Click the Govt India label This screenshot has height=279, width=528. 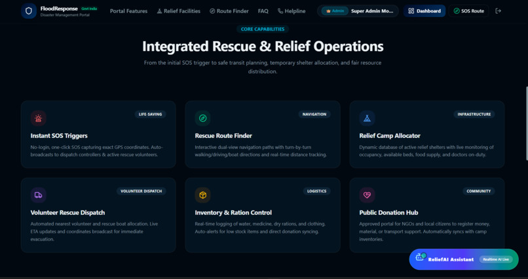coord(89,8)
